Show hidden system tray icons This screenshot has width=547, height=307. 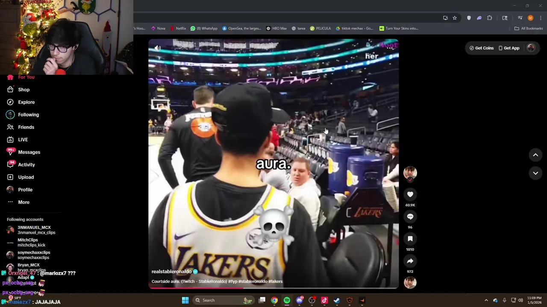click(x=486, y=300)
